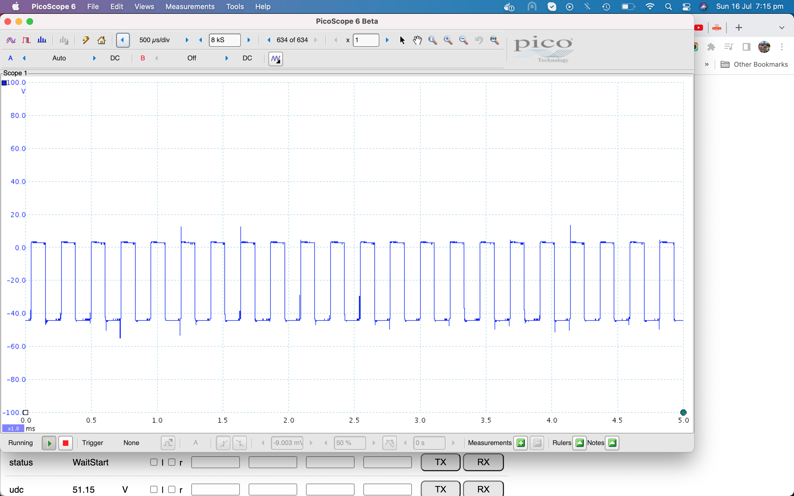The height and width of the screenshot is (496, 794).
Task: Open the signal generator button
Action: 276,59
